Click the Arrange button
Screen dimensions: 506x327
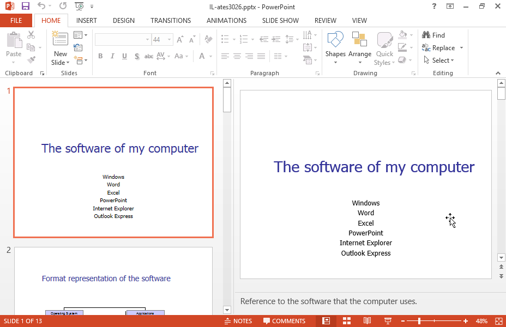point(360,48)
